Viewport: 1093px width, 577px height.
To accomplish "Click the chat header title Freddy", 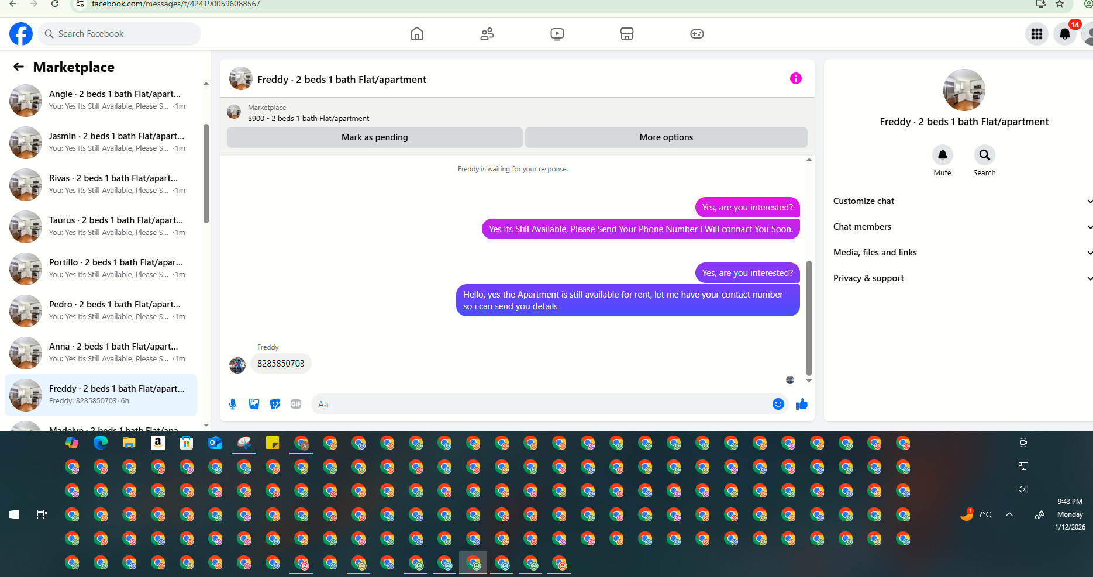I will pos(342,80).
